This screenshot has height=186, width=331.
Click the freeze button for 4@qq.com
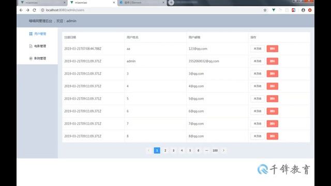(258, 86)
